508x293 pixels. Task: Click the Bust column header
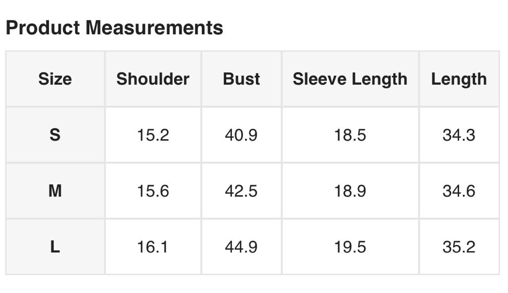(241, 79)
